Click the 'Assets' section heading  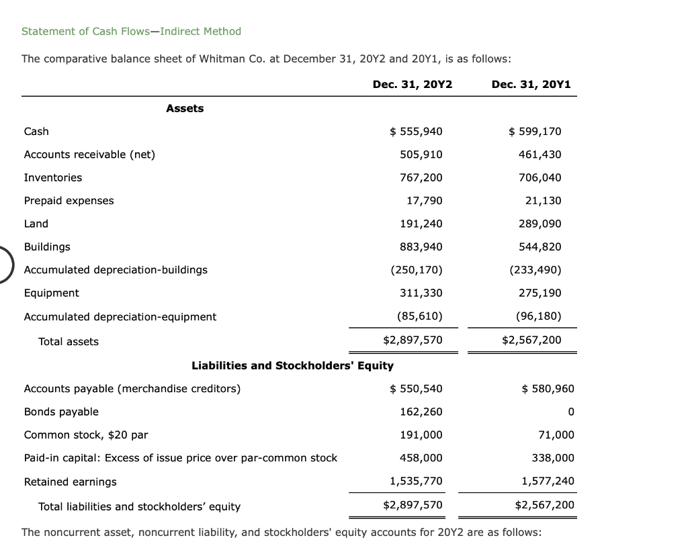coord(185,108)
